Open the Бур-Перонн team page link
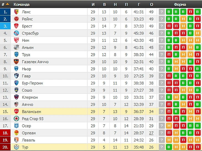 point(32,83)
